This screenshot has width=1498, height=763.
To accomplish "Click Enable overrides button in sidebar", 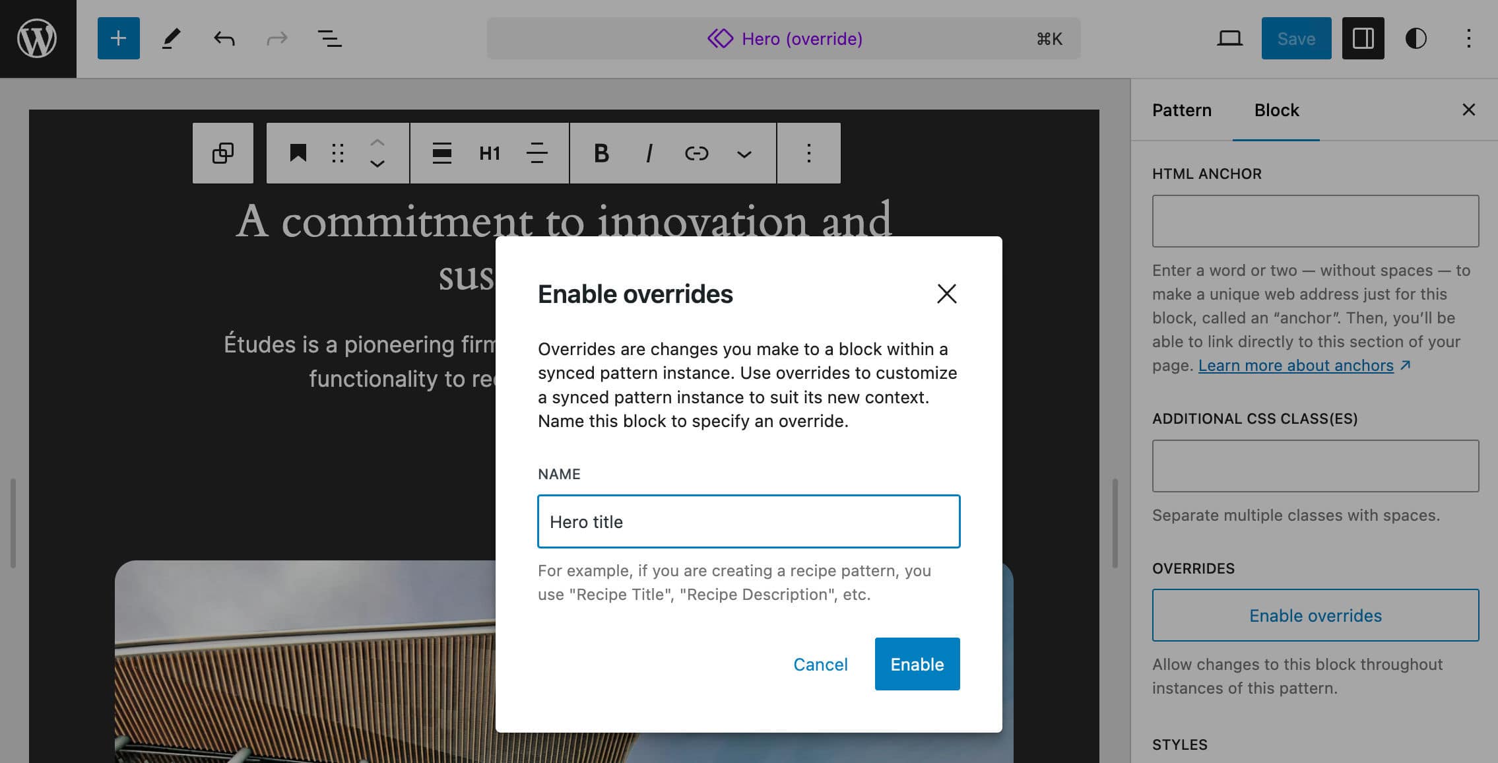I will click(1315, 615).
